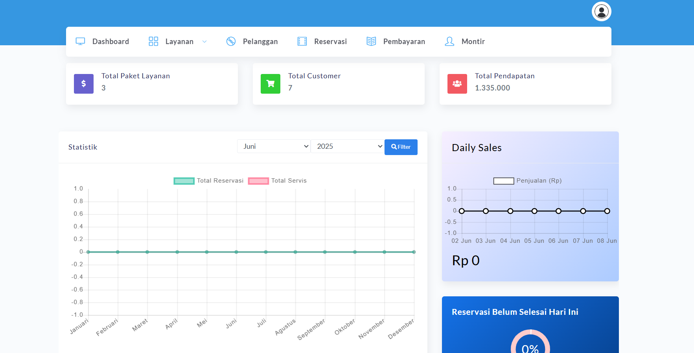Click the Total Paket Layanan value 3
The height and width of the screenshot is (353, 694).
click(103, 88)
